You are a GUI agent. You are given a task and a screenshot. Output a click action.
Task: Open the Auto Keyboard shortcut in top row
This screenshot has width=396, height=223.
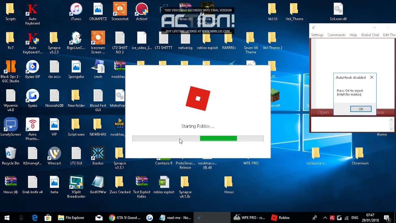32,14
